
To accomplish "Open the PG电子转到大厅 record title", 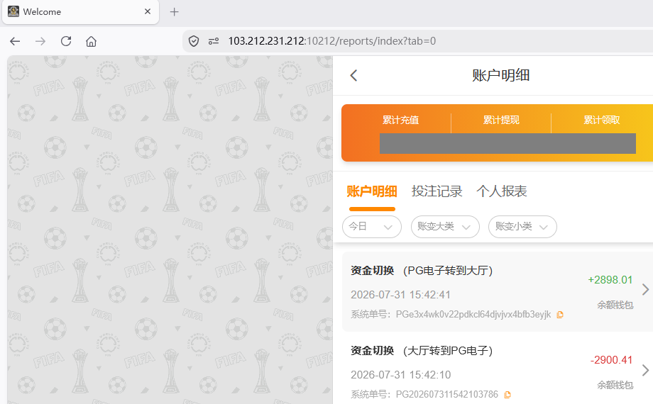I will pos(448,271).
